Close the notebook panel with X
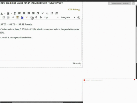Image resolution: width=137 pixels, height=103 pixels. (x=135, y=1)
